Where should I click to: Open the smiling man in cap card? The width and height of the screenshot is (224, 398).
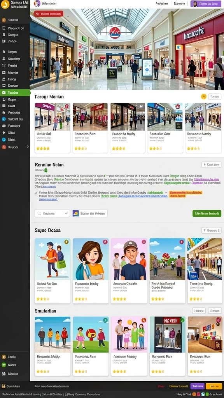click(129, 271)
